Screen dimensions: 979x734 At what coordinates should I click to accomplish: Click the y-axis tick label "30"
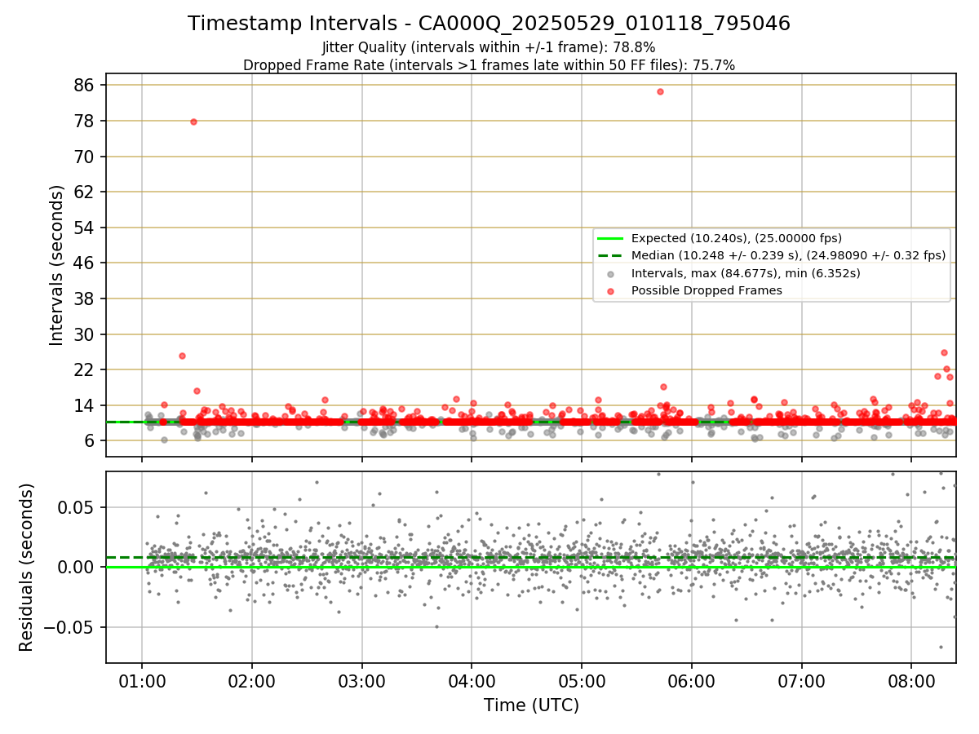85,334
